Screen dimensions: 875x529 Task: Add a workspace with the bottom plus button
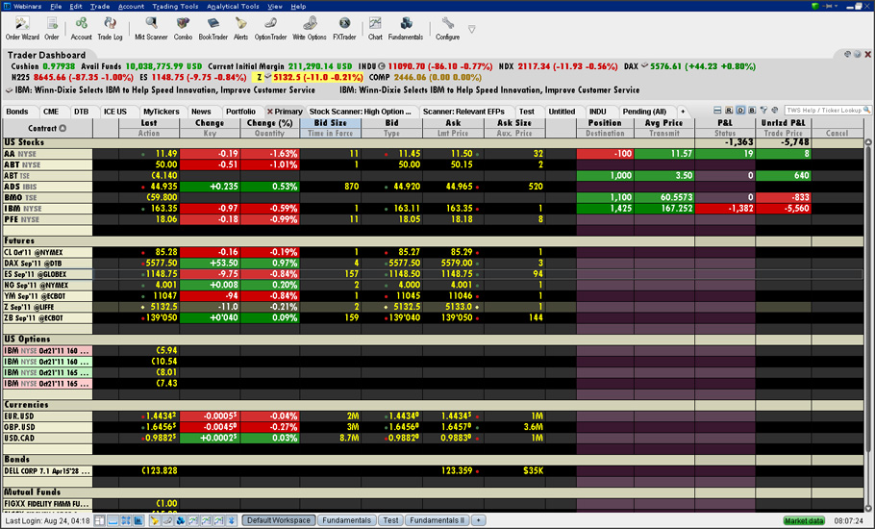click(478, 520)
